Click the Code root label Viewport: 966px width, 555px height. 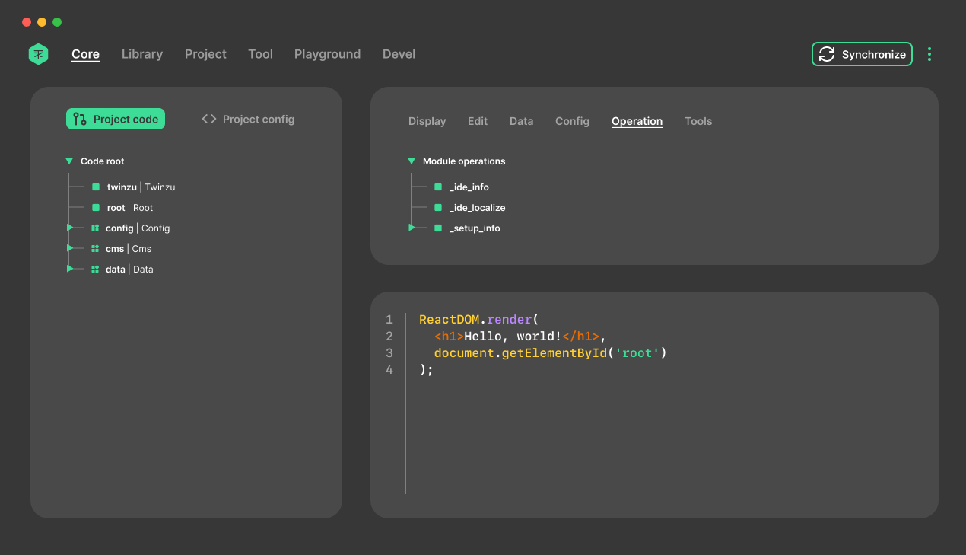[103, 161]
